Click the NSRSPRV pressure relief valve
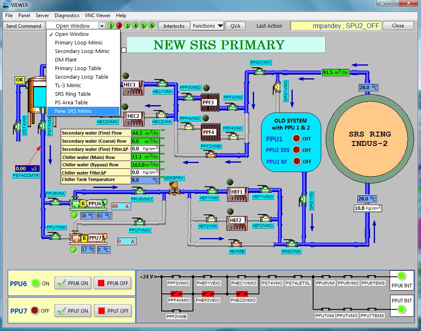 (174, 188)
